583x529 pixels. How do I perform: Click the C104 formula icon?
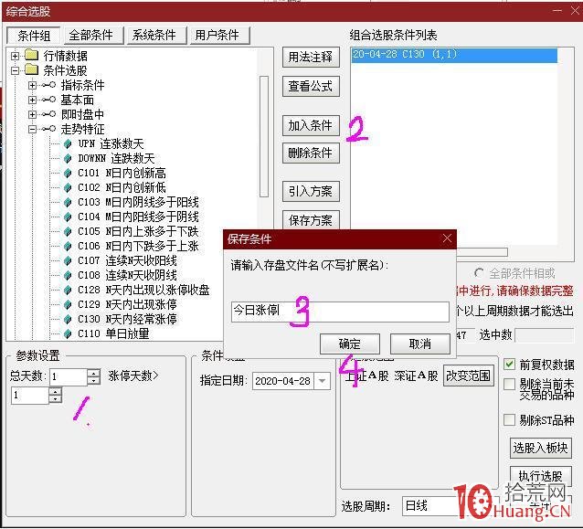point(68,217)
